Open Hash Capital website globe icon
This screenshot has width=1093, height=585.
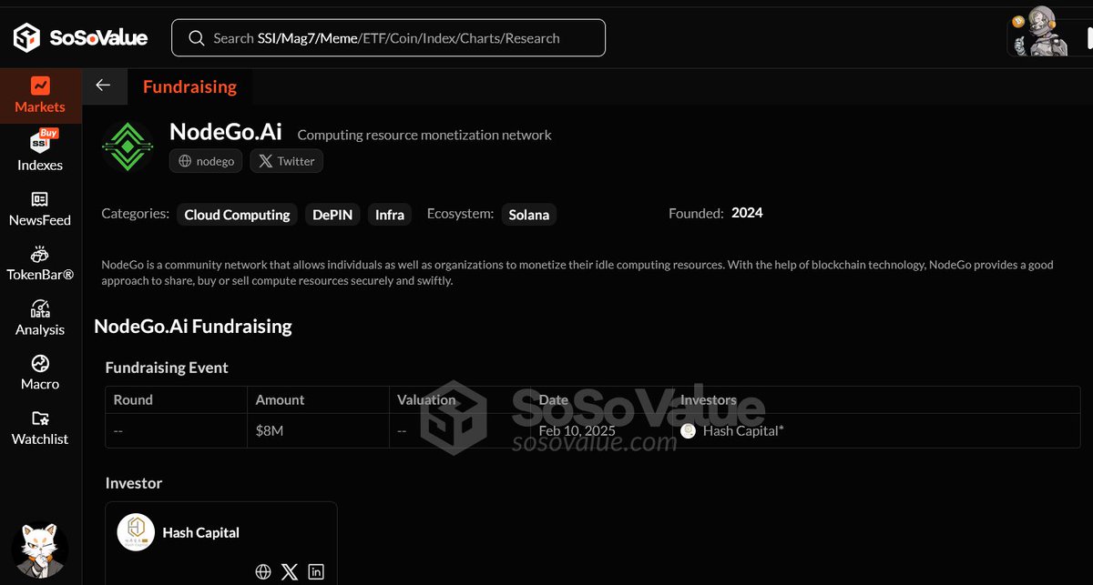tap(263, 572)
